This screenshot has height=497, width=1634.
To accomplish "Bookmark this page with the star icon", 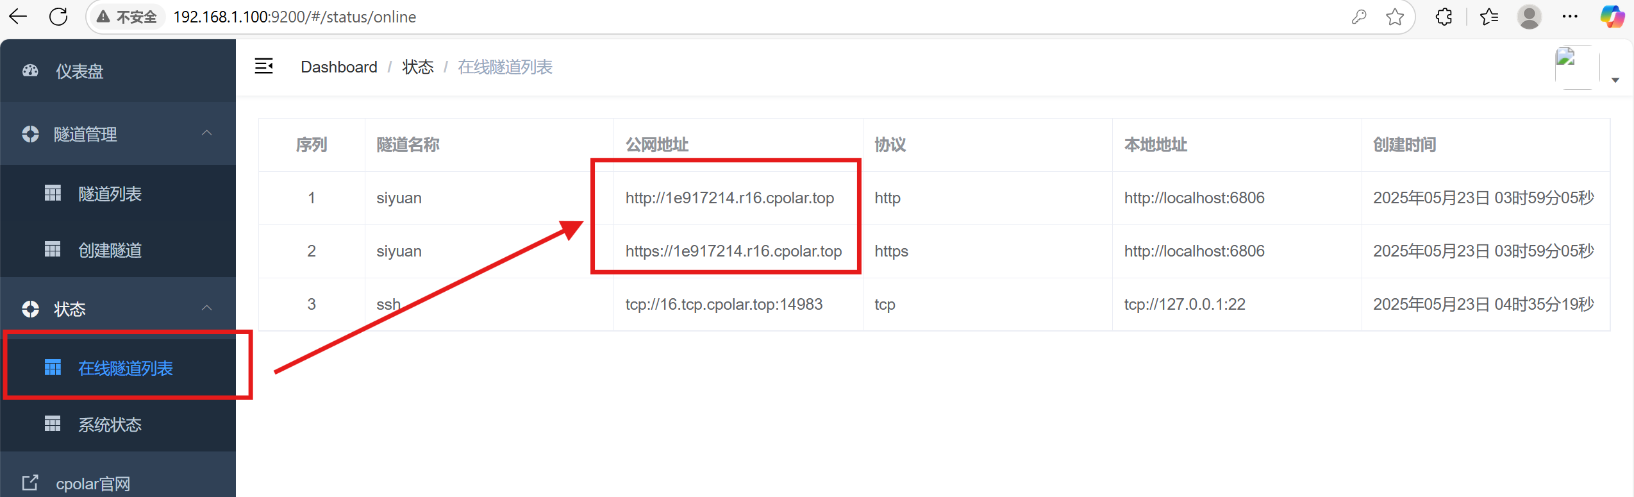I will (1395, 17).
